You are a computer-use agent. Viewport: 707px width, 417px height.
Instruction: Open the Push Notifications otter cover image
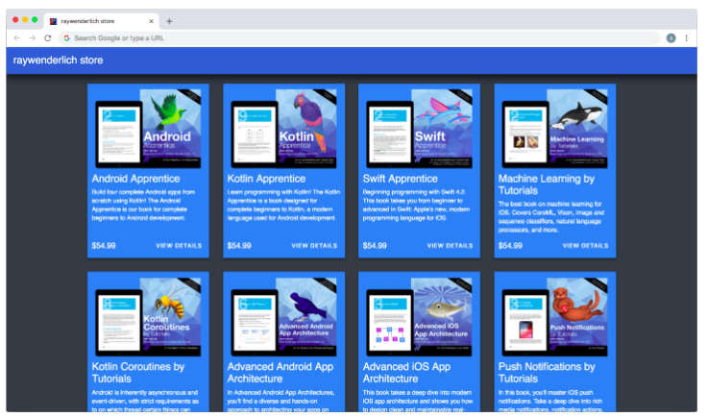click(x=555, y=317)
